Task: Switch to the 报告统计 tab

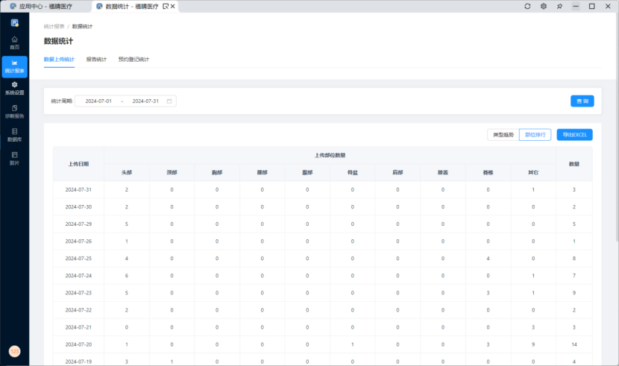Action: point(96,59)
